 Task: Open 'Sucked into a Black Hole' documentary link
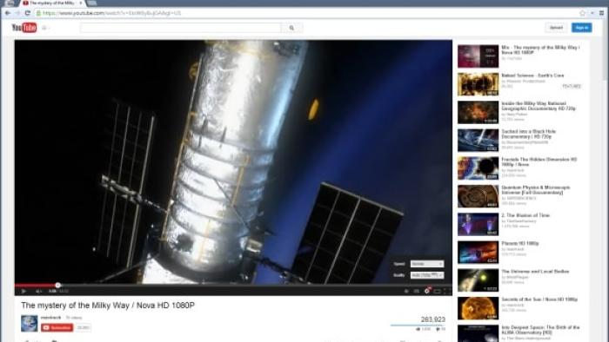(529, 134)
